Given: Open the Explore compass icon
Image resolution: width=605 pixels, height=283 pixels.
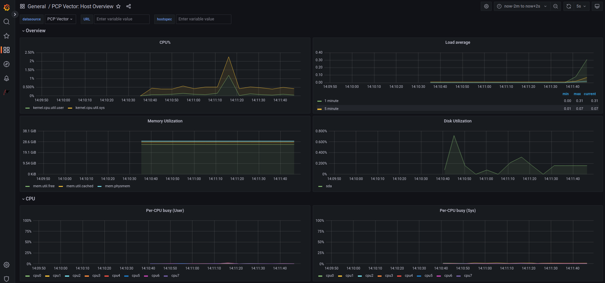Looking at the screenshot, I should pos(7,64).
